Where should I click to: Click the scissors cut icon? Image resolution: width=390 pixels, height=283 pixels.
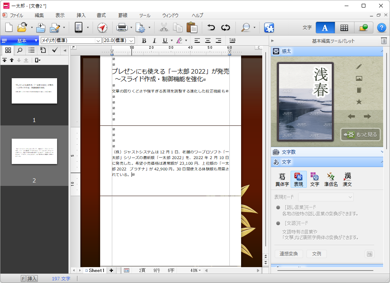click(x=164, y=28)
